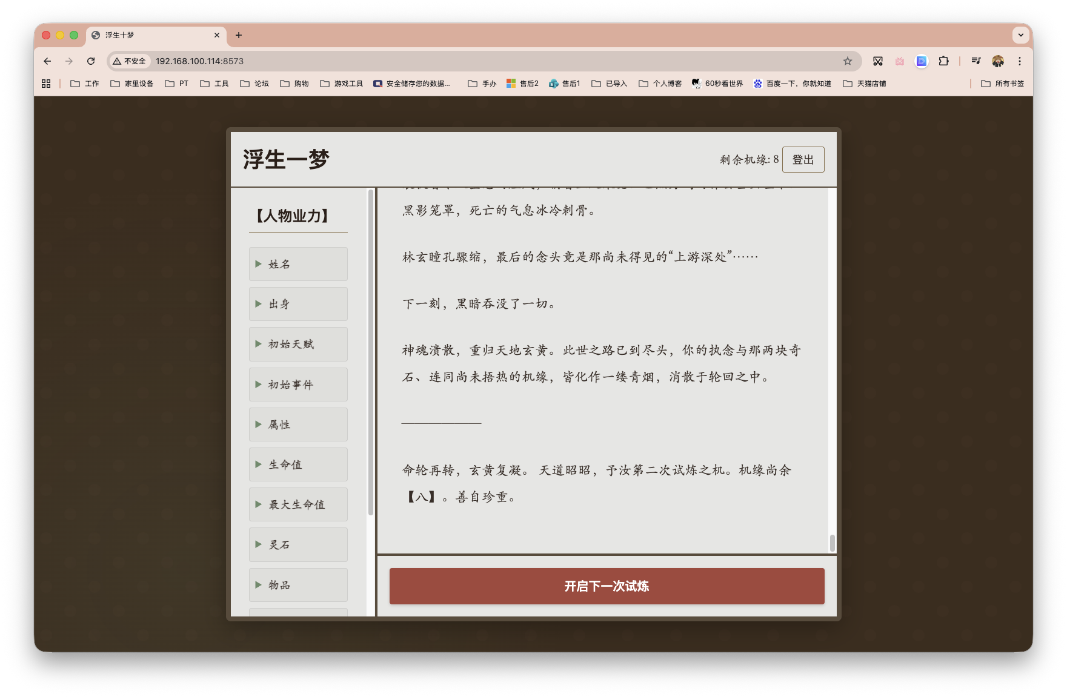This screenshot has height=697, width=1067.
Task: Open the pink TV extension icon
Action: [899, 61]
